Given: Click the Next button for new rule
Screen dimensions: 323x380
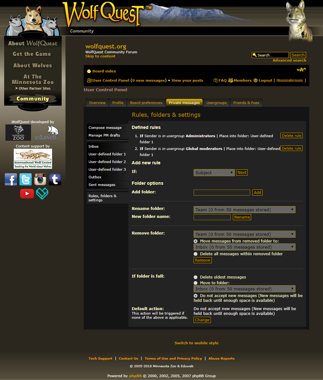Looking at the screenshot, I should click(x=242, y=173).
